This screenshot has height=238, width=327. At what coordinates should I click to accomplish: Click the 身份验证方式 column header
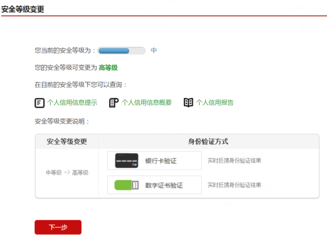point(208,141)
